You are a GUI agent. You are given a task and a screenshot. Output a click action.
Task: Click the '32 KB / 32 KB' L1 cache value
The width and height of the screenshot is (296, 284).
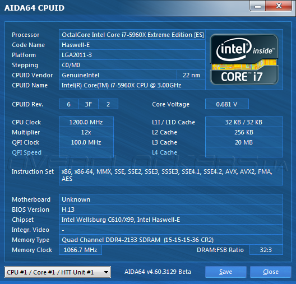[244, 122]
